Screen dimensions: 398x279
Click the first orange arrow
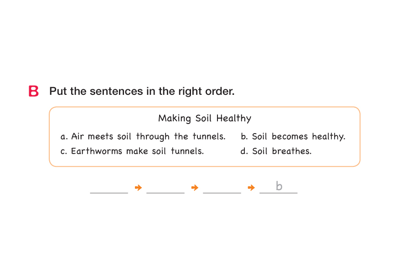point(138,187)
